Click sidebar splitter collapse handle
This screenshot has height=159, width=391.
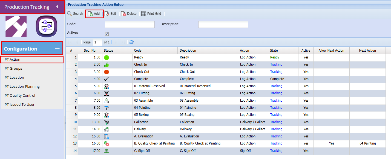(65, 123)
